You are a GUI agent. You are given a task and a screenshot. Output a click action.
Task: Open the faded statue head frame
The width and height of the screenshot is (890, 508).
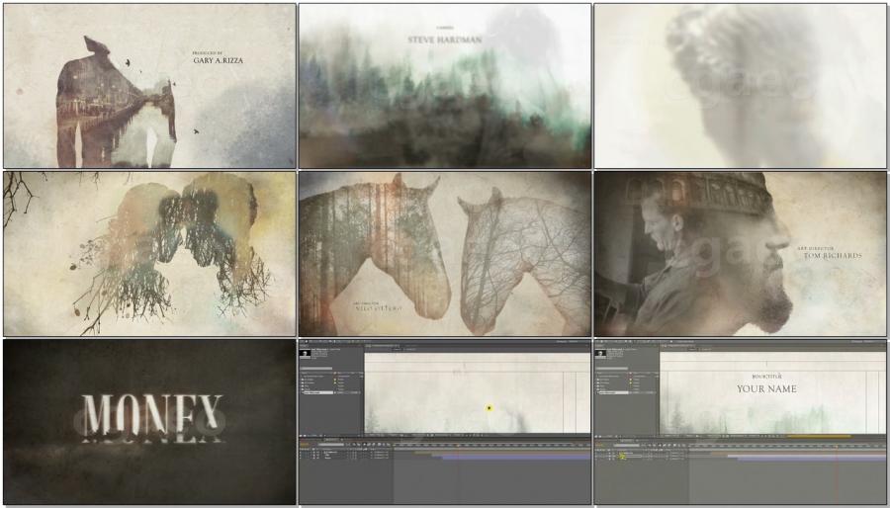(740, 86)
